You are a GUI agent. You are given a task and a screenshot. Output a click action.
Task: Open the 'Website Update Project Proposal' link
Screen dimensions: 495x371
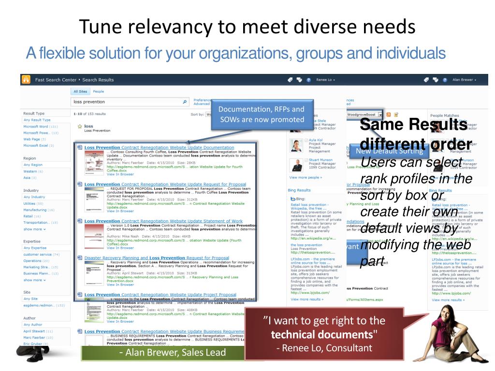click(x=160, y=295)
